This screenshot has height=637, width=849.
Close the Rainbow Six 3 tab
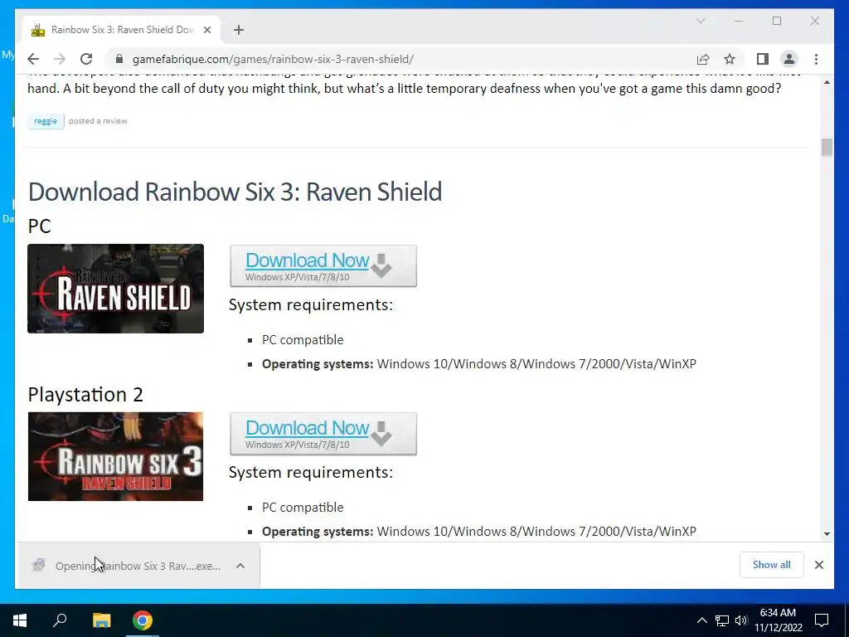click(x=206, y=30)
